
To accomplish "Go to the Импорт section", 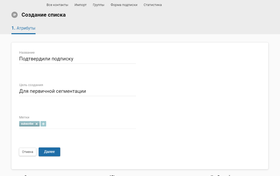I will 80,5.
